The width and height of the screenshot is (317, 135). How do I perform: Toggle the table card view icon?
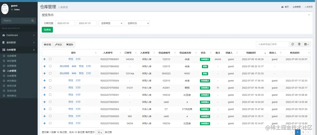(299, 44)
